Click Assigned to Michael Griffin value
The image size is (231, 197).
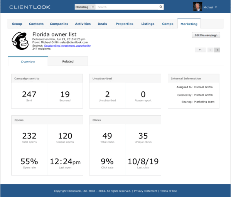[x=204, y=87]
